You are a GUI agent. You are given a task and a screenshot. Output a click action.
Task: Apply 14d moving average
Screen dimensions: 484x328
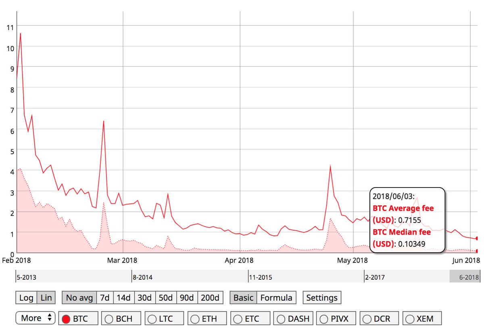pos(124,298)
